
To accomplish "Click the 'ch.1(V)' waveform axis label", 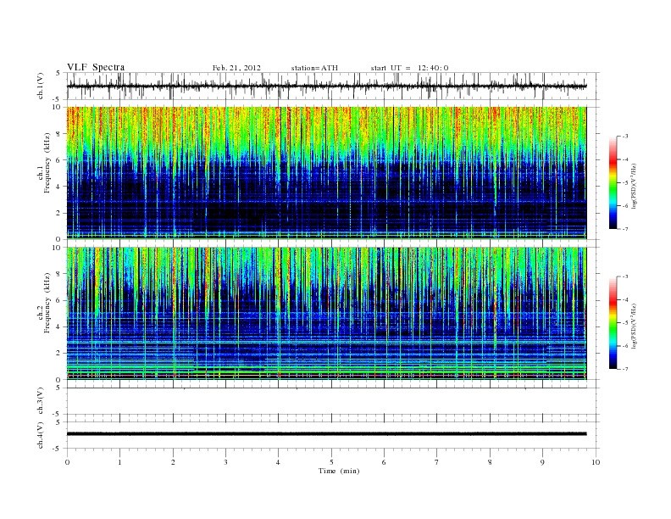I will coord(41,86).
